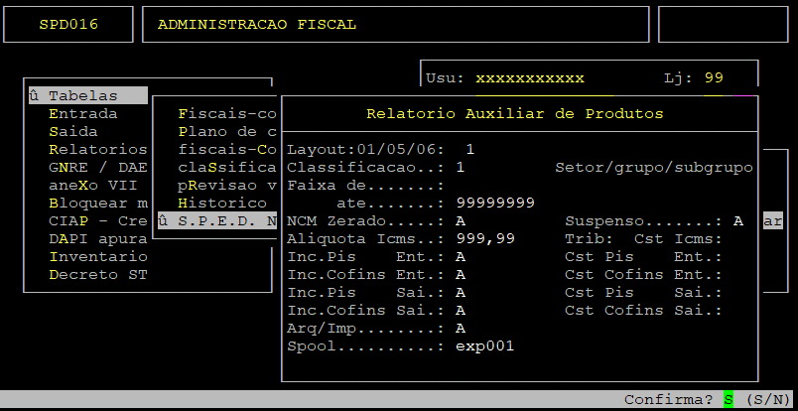Click the Aliquota Icms value 999,99
This screenshot has height=411, width=798.
tap(485, 239)
